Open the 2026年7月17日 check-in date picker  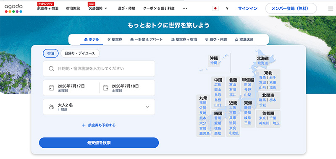[71, 88]
